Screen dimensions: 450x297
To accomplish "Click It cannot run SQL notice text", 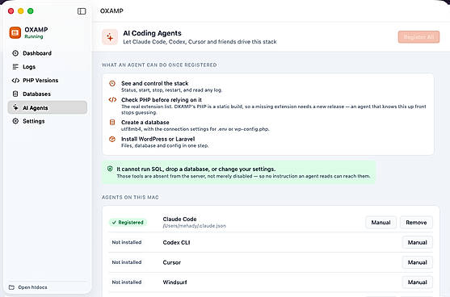I will (x=196, y=169).
